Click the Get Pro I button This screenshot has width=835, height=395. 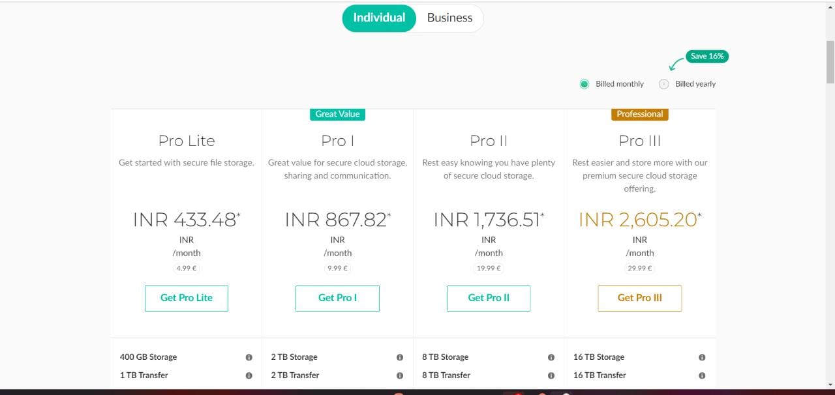pyautogui.click(x=337, y=298)
